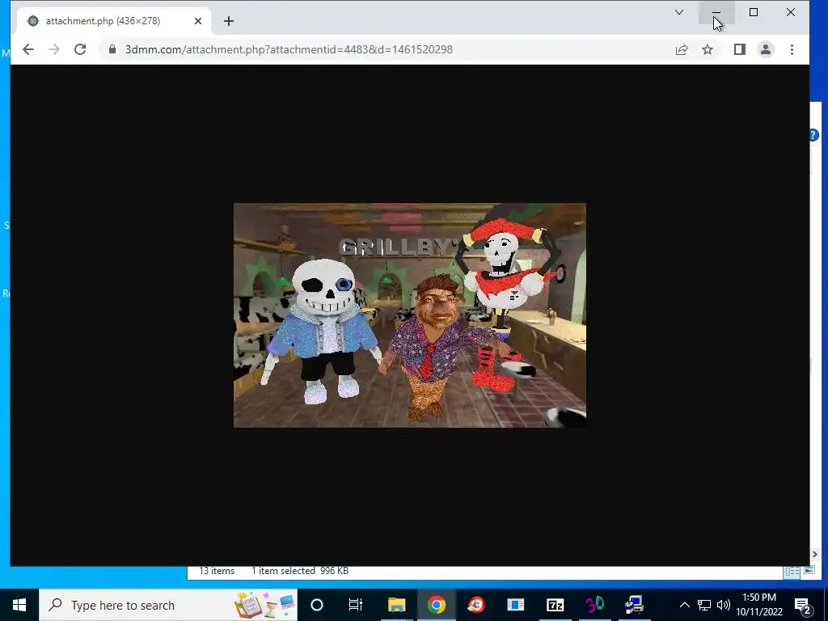The width and height of the screenshot is (828, 621).
Task: Open the Chrome side panel
Action: coord(739,49)
